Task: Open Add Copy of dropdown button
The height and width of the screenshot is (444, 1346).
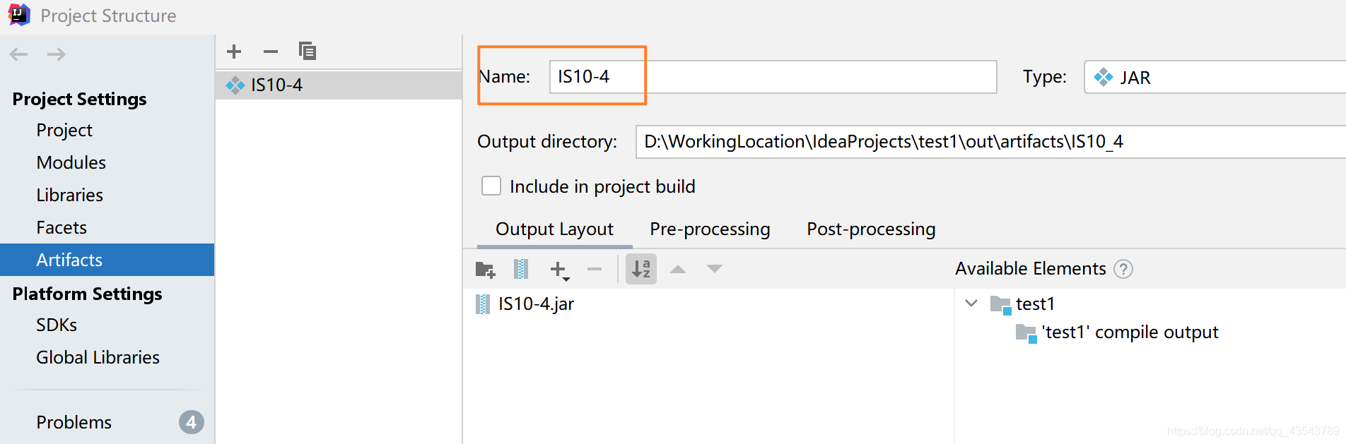Action: tap(560, 270)
